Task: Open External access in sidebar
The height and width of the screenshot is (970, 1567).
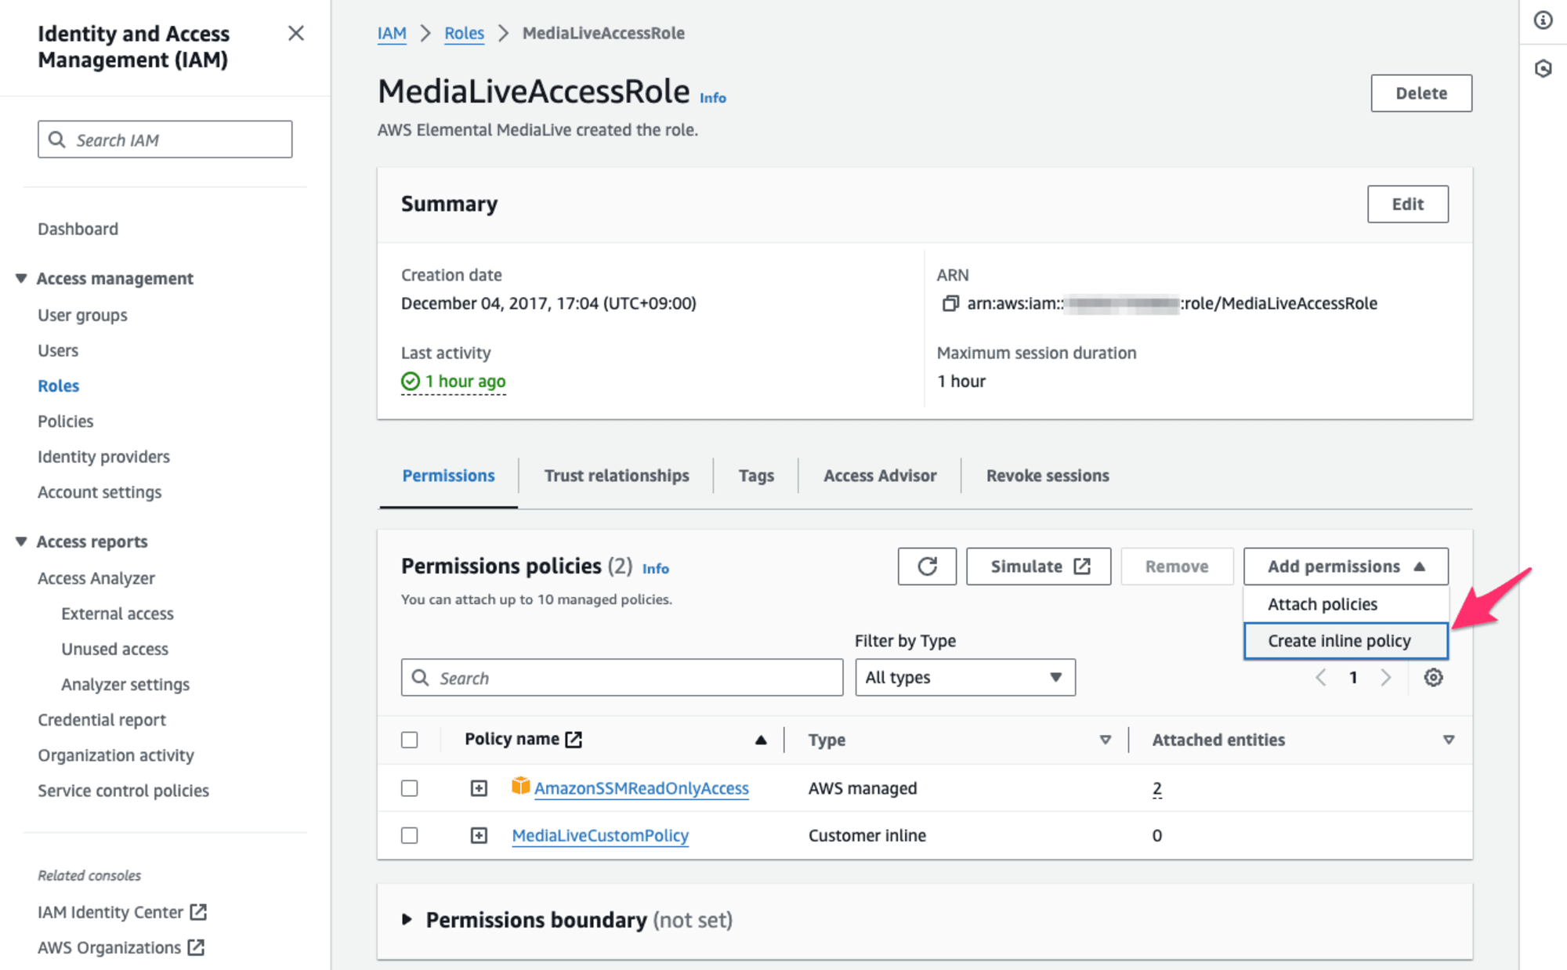Action: tap(118, 613)
